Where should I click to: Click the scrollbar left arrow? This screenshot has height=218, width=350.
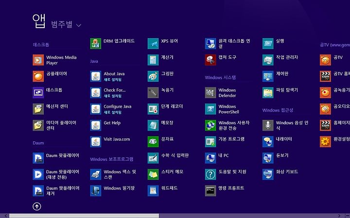coord(5,216)
